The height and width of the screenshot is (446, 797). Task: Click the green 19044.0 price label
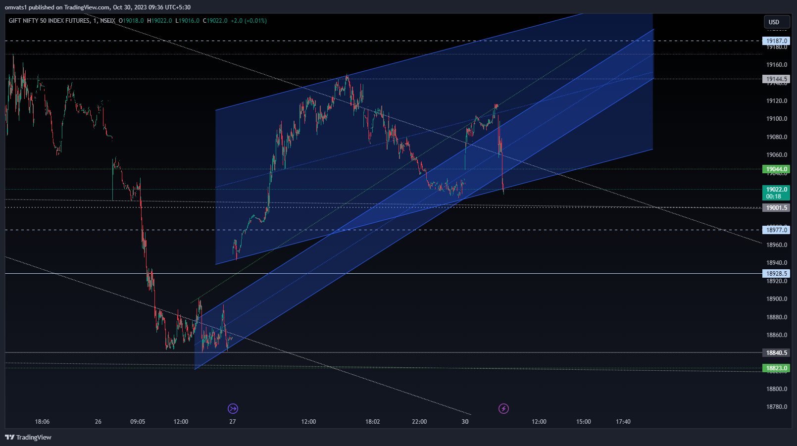point(776,169)
